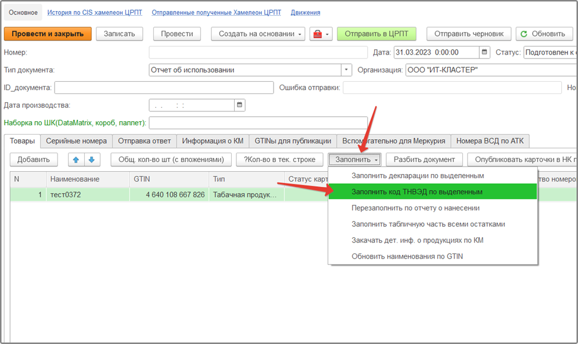The height and width of the screenshot is (344, 578).
Task: Open Номера ВСД по АТК tab
Action: 490,141
